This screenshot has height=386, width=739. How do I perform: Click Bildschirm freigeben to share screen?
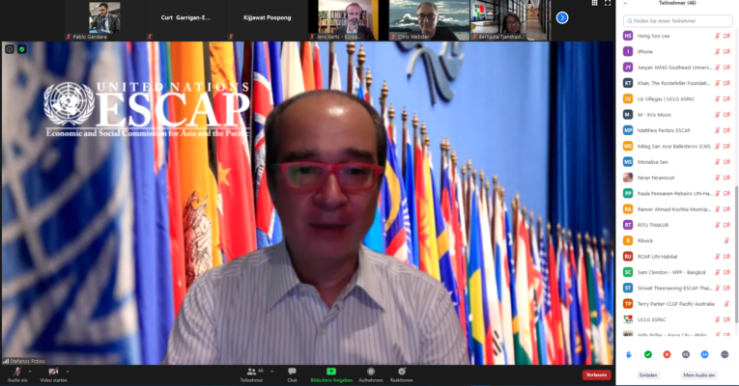[x=331, y=374]
